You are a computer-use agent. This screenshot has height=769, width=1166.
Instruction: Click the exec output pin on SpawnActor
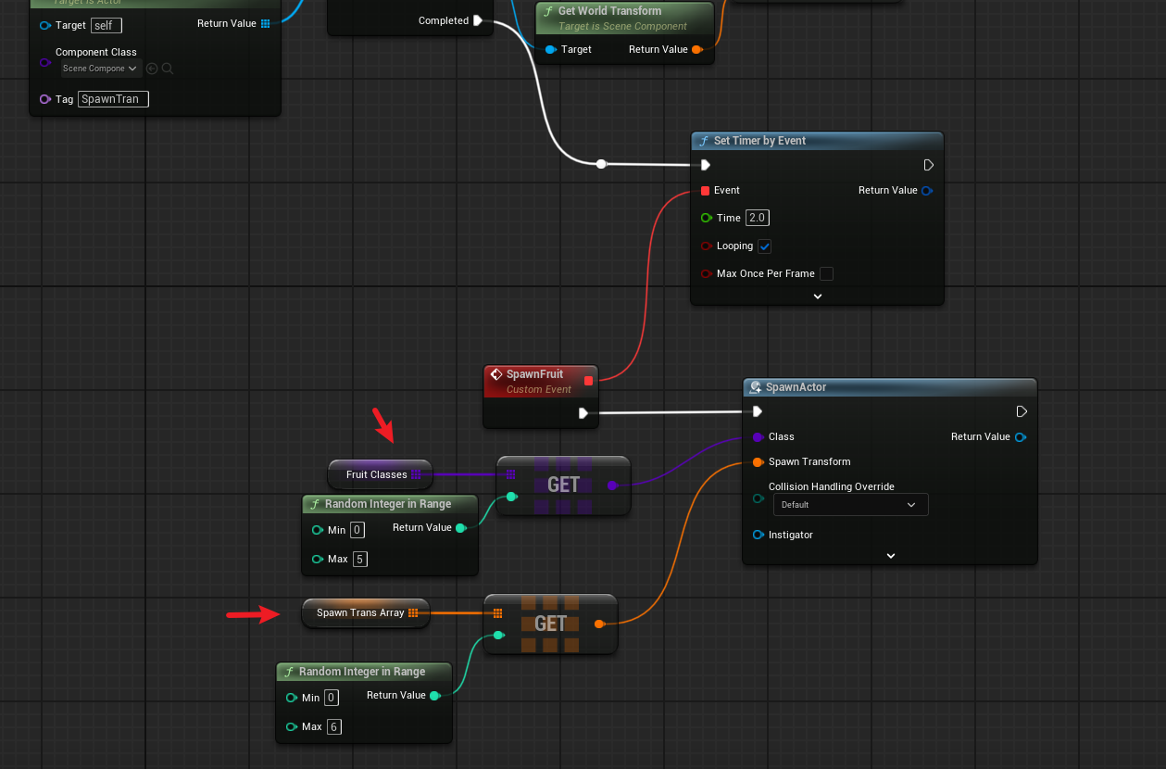click(1021, 411)
